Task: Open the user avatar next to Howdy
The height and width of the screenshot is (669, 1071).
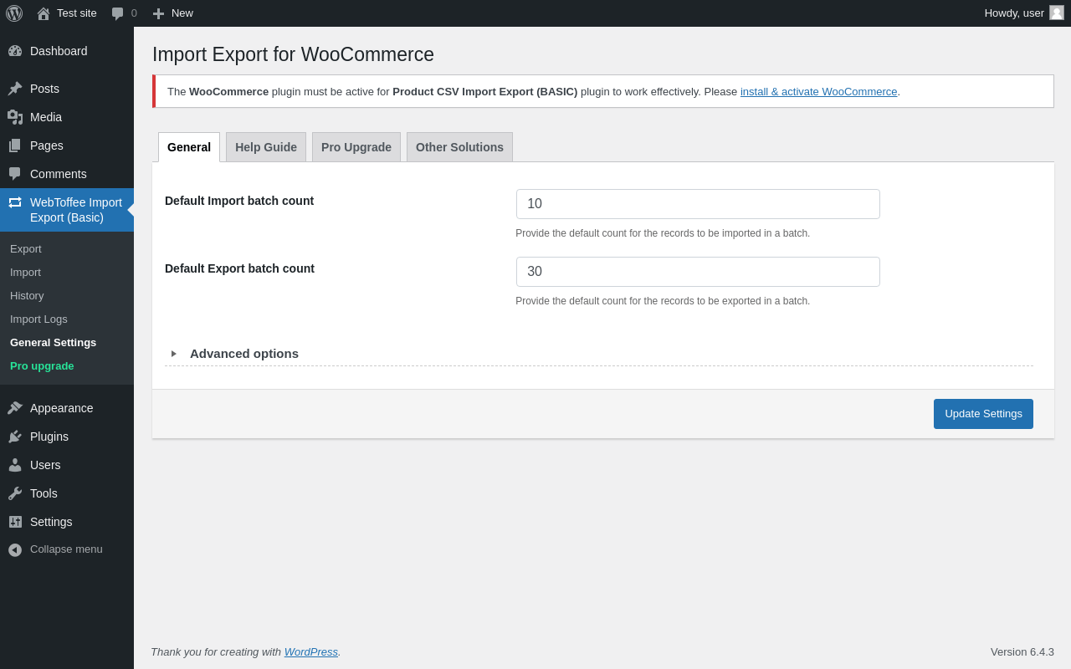Action: pos(1057,13)
